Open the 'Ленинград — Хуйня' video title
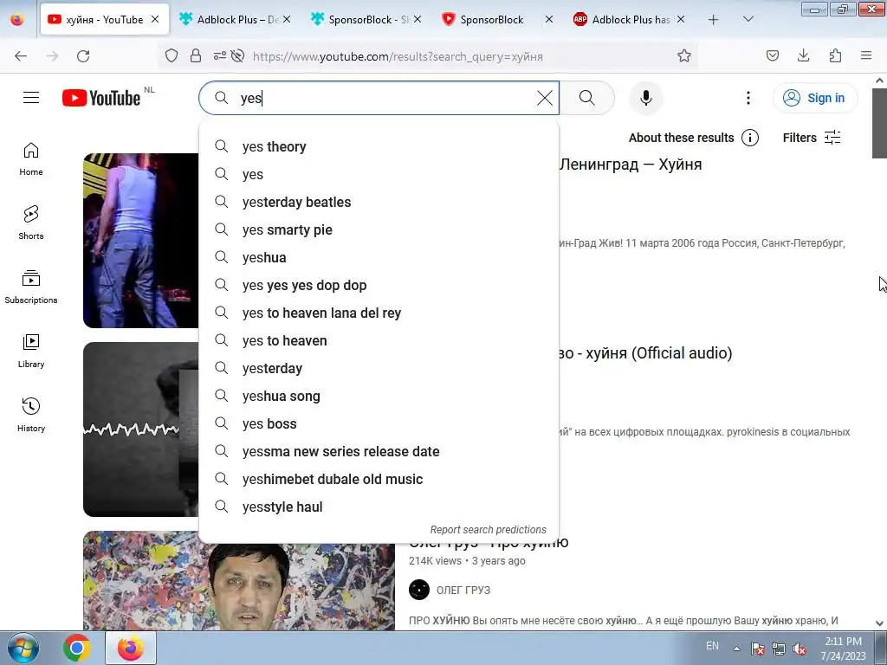Viewport: 887px width, 665px height. coord(631,164)
